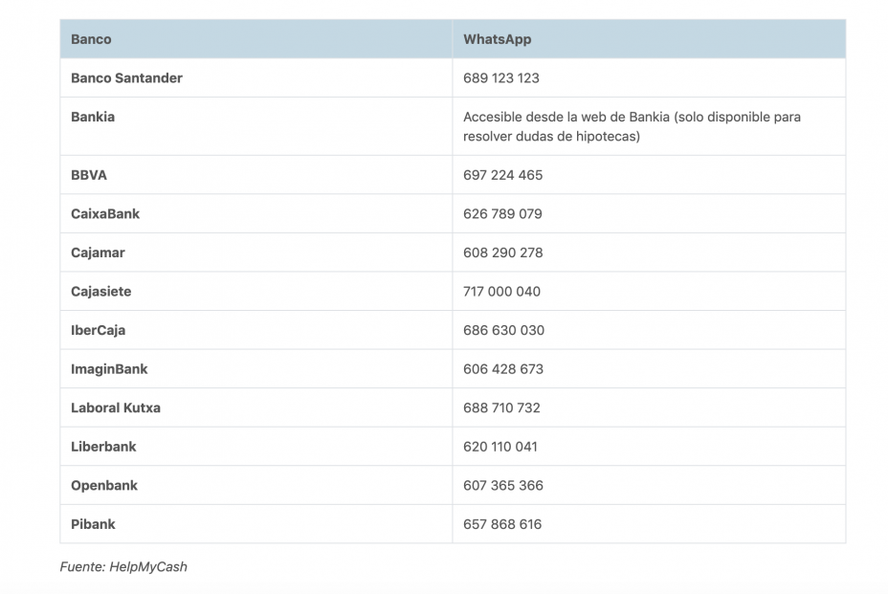Select the Bankia web accessibility note
The image size is (888, 594).
pos(632,125)
